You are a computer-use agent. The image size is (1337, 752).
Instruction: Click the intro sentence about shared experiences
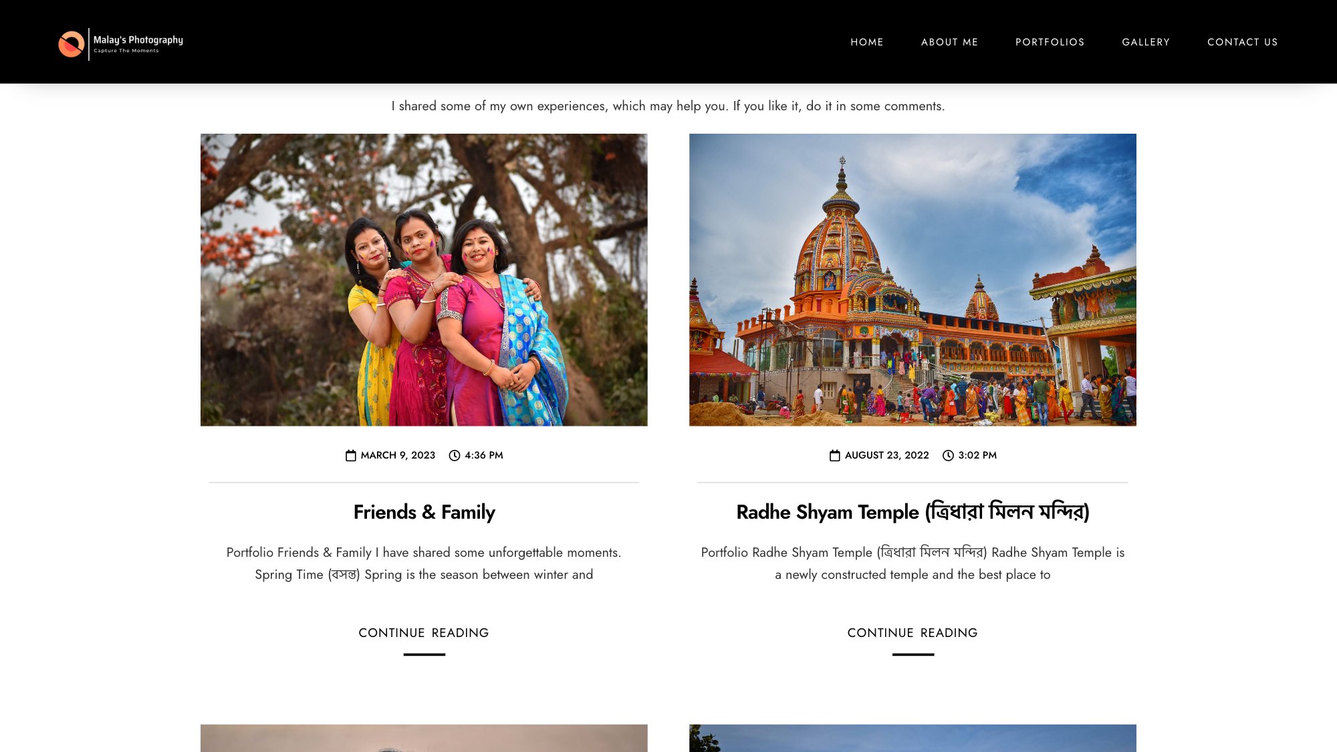[x=668, y=106]
